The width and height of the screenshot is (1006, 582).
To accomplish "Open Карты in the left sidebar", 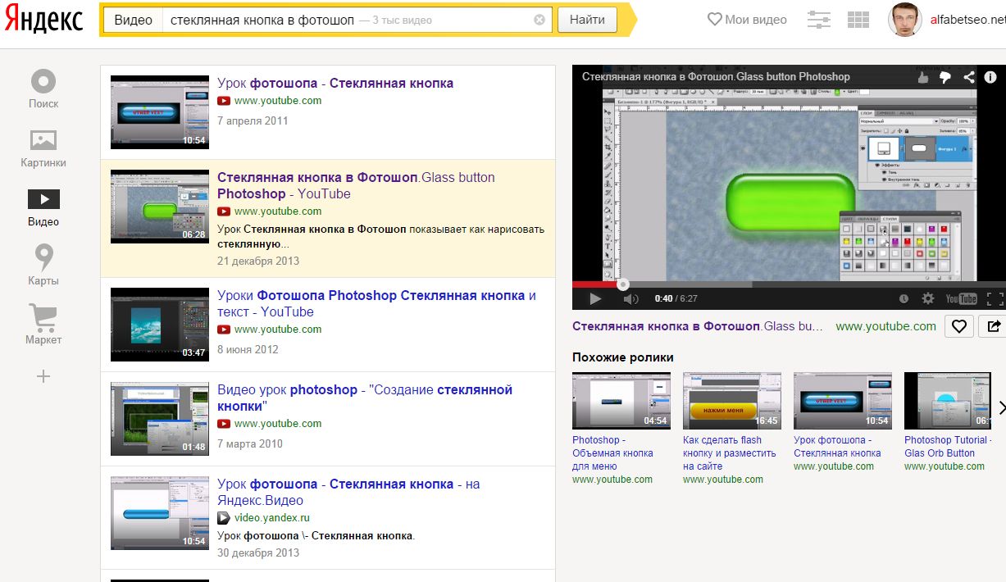I will [x=43, y=265].
